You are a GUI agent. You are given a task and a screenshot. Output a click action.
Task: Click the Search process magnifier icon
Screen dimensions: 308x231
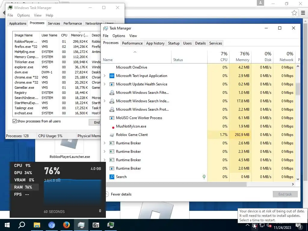(112, 177)
